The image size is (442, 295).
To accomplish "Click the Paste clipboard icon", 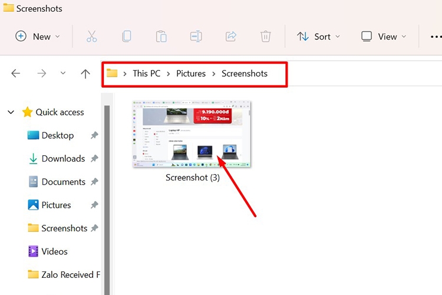I will click(x=161, y=37).
